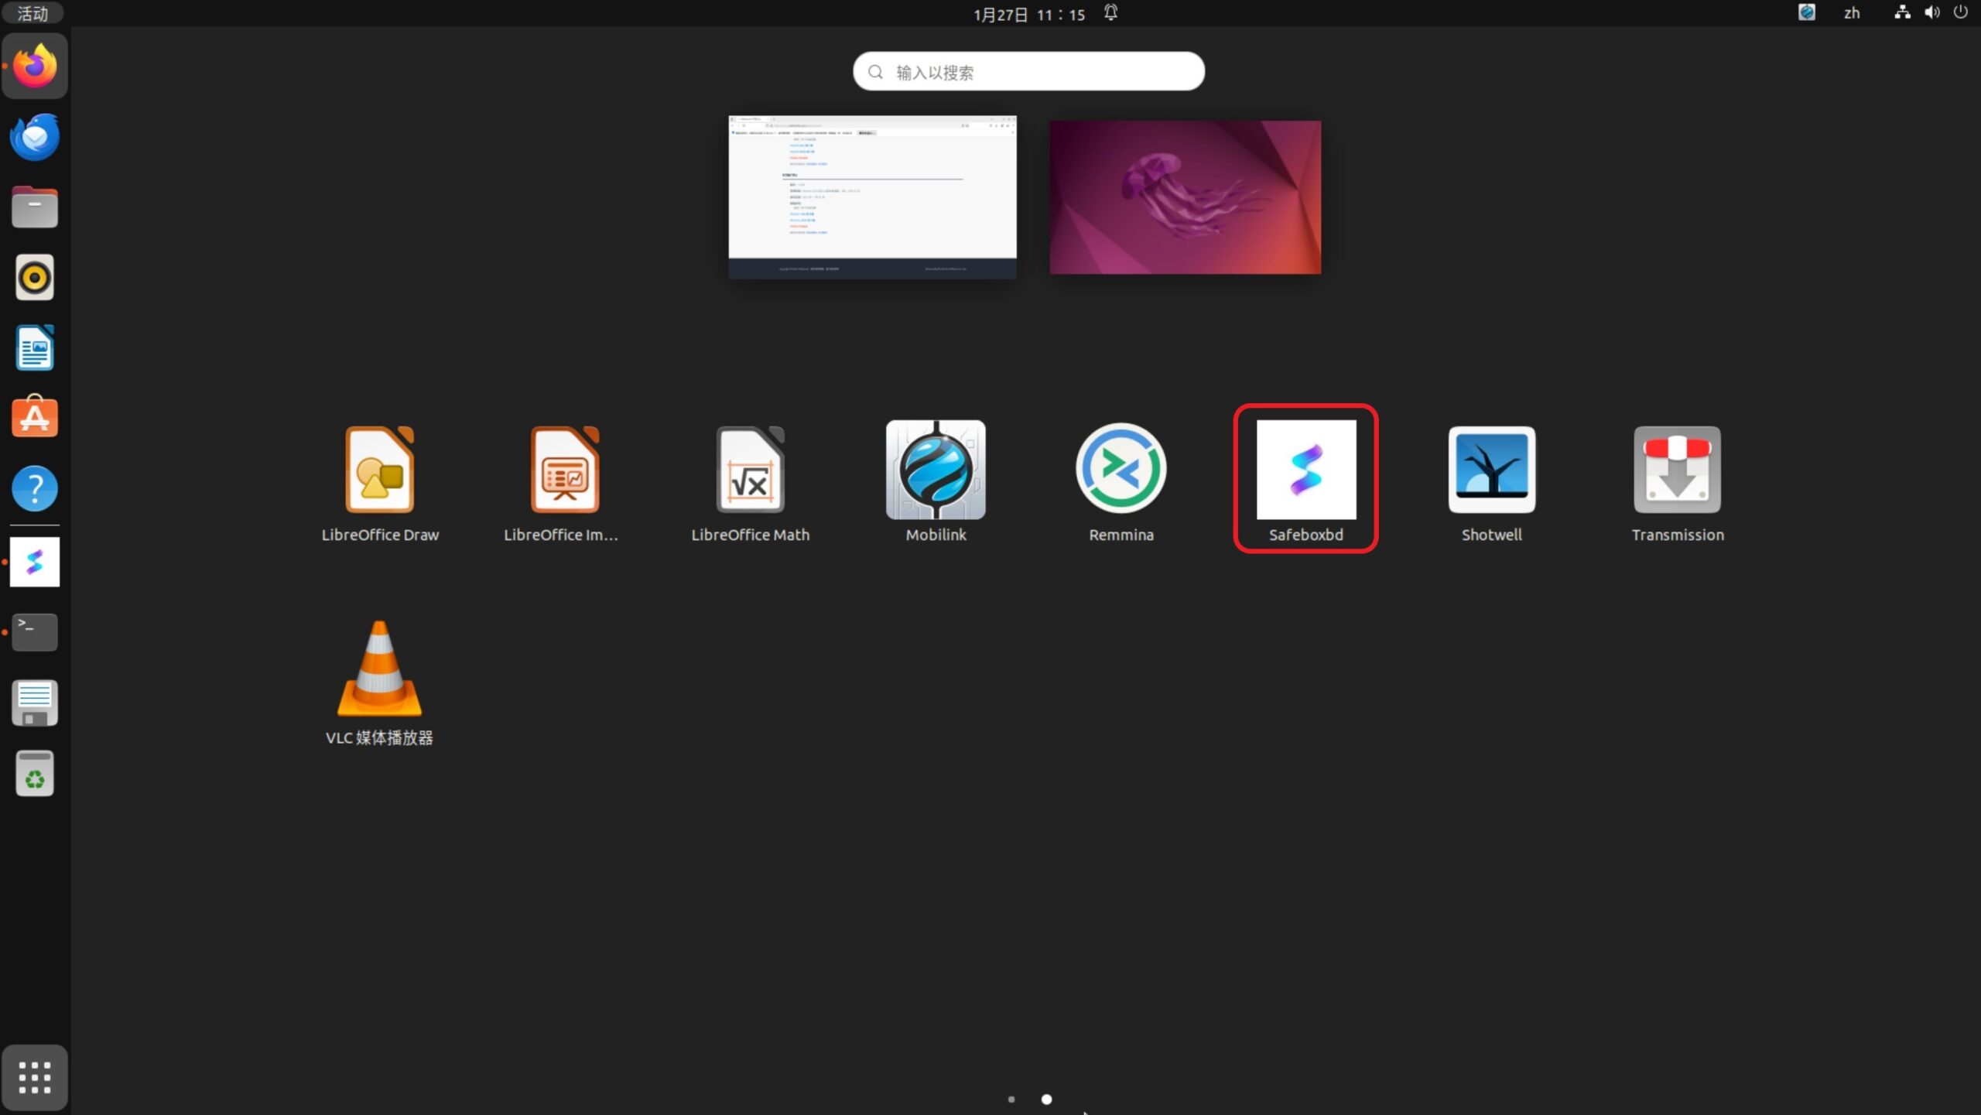This screenshot has width=1981, height=1115.
Task: Click the volume icon in the top bar
Action: point(1932,12)
